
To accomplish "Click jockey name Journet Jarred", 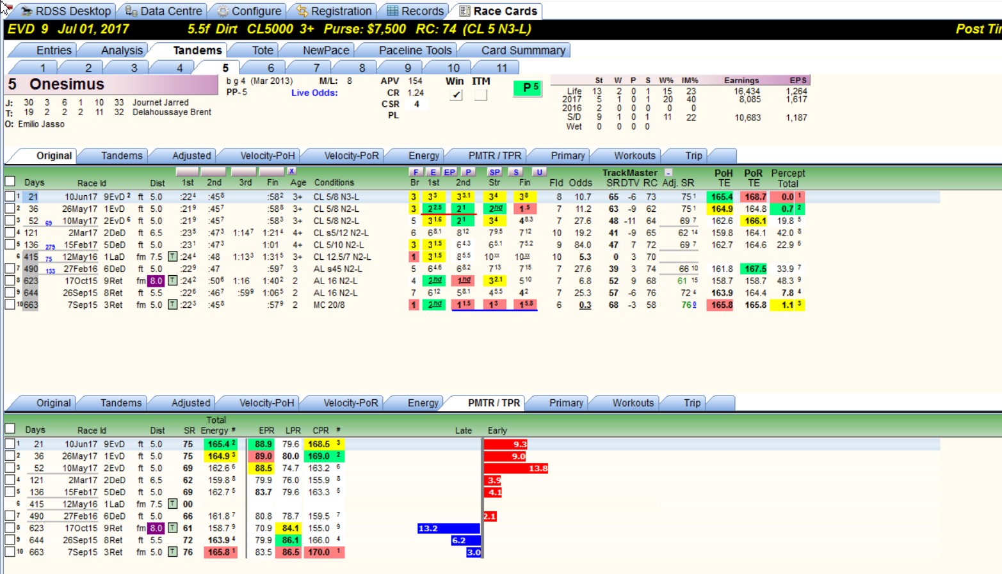I will (161, 102).
